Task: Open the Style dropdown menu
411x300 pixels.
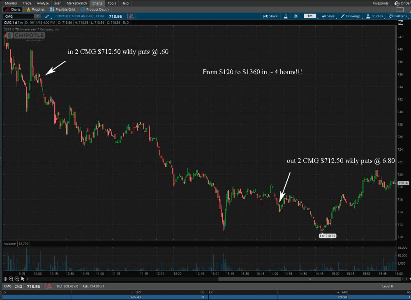Action: click(x=328, y=16)
